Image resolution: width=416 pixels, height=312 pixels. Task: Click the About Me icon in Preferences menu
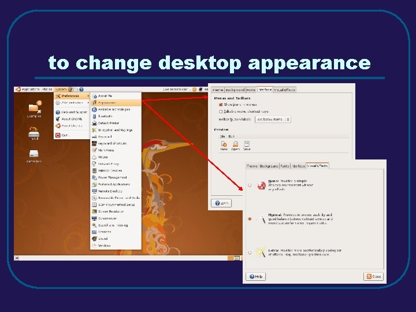click(94, 96)
